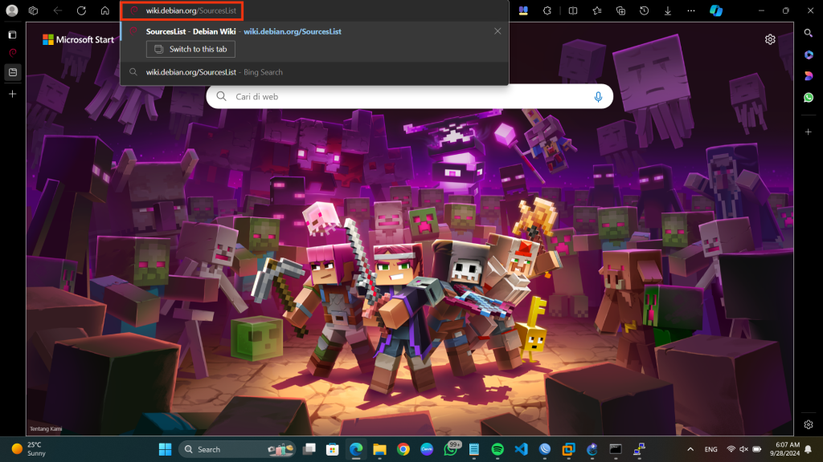Open Favorites star icon in toolbar
823x462 pixels.
tap(596, 11)
